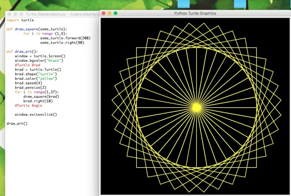Click the 'brad.shape("turtle")' line
291x196 pixels.
coord(36,74)
